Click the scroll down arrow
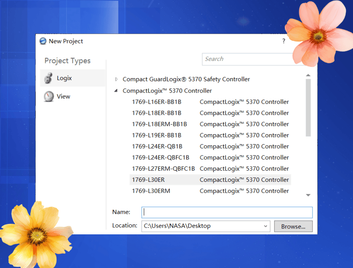 pyautogui.click(x=308, y=195)
